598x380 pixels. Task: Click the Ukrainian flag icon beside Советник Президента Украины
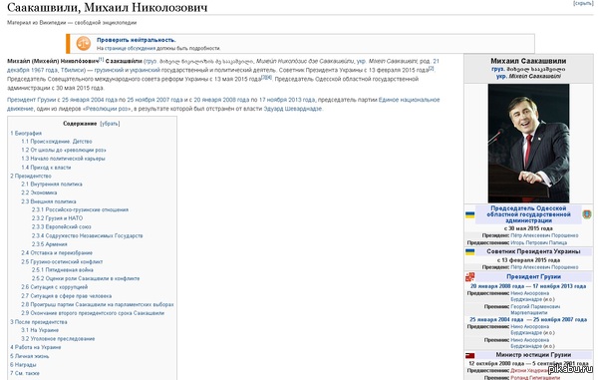pyautogui.click(x=469, y=251)
